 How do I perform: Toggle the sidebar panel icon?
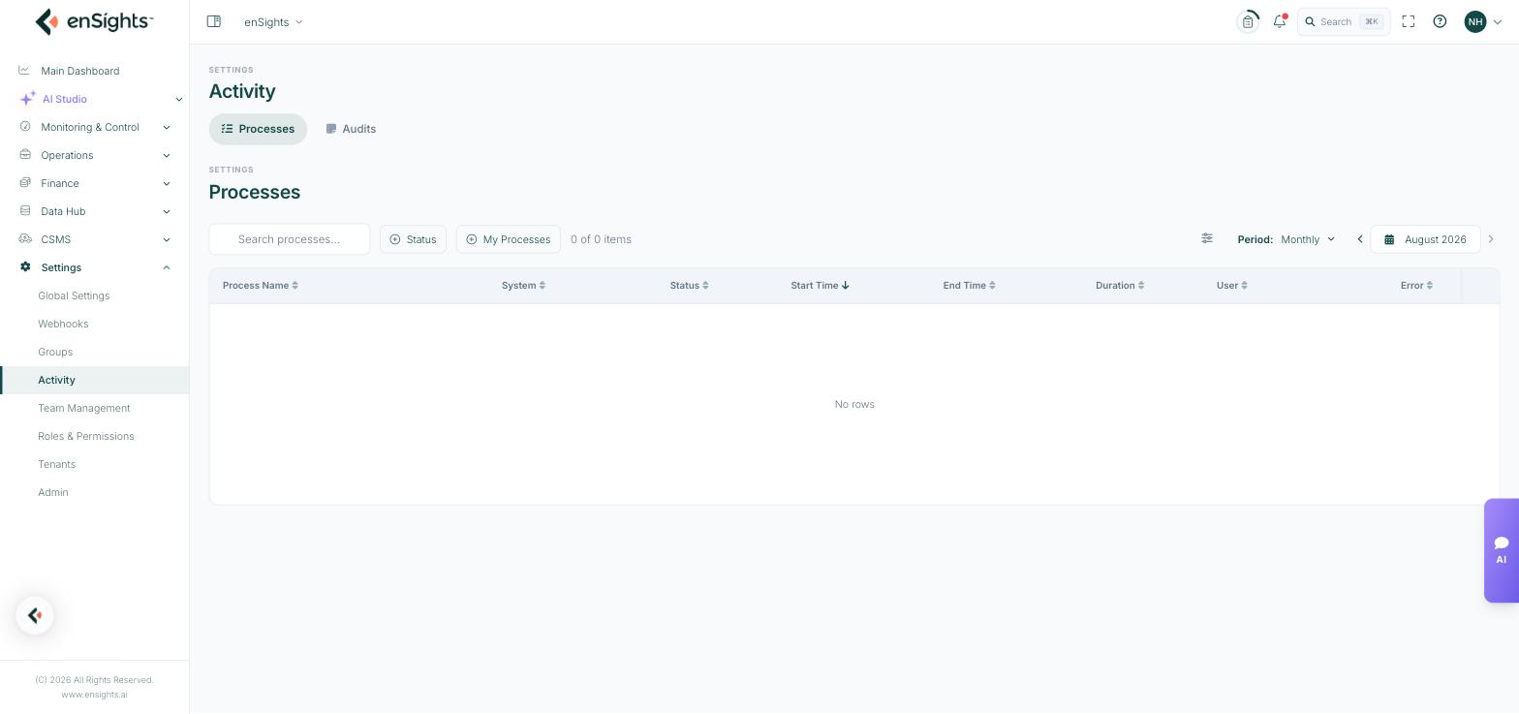[x=214, y=21]
